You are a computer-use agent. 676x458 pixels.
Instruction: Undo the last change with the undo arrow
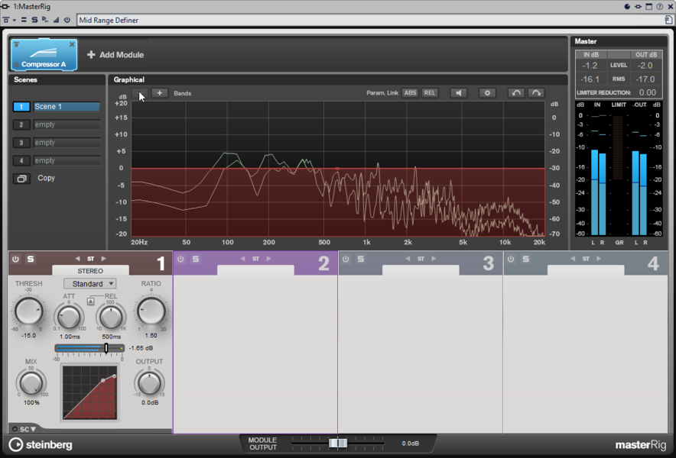point(516,93)
